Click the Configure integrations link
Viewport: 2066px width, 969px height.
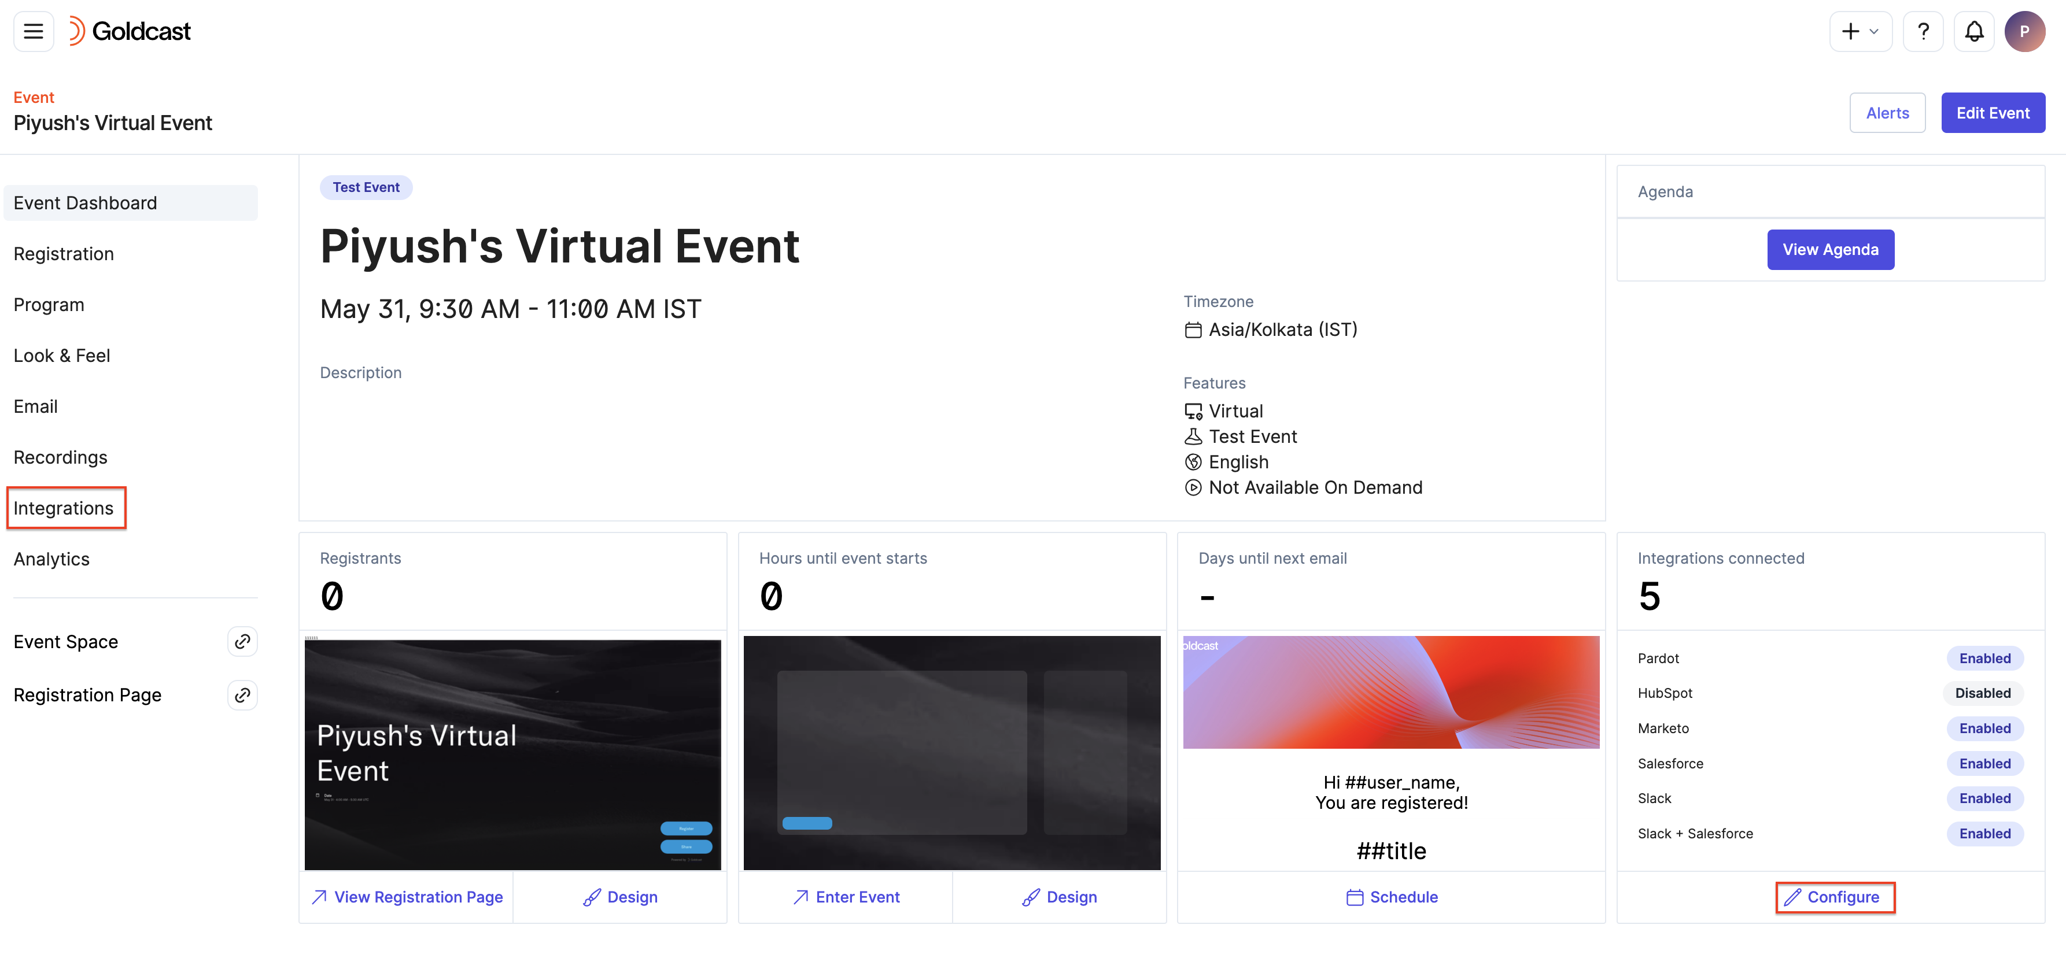(1831, 898)
